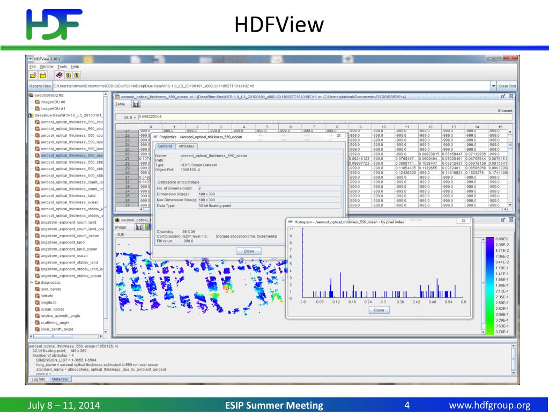Maximize the table data window

[503, 97]
